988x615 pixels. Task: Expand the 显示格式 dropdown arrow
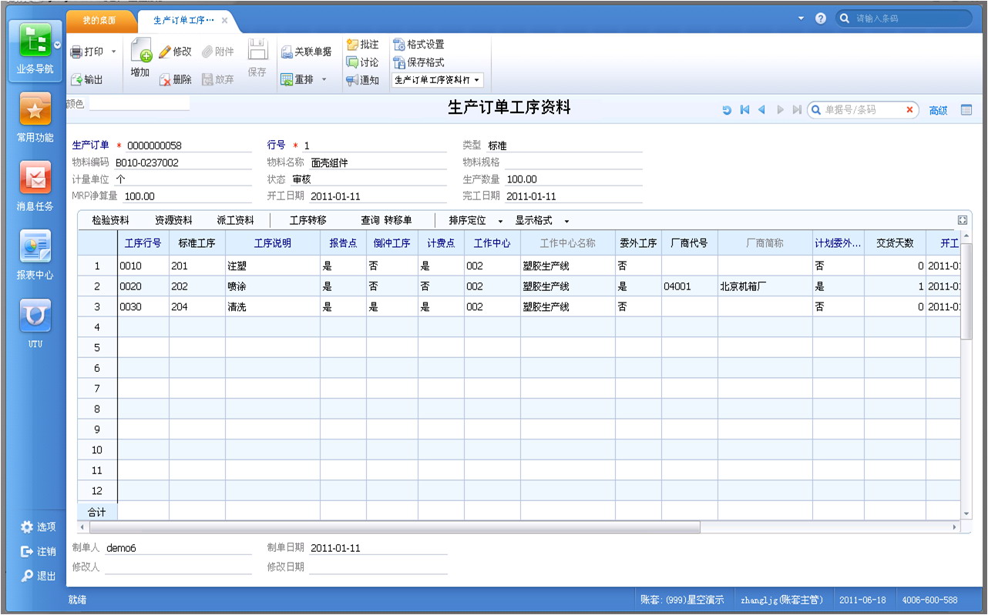coord(566,221)
